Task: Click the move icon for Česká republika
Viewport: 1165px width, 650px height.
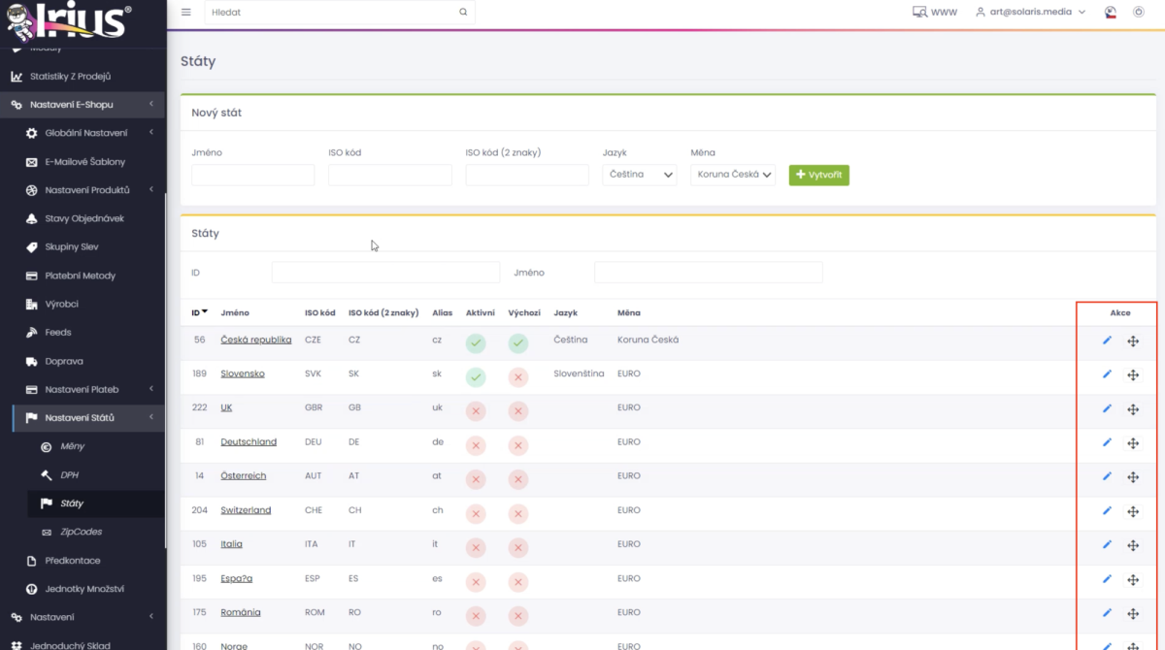Action: 1133,341
